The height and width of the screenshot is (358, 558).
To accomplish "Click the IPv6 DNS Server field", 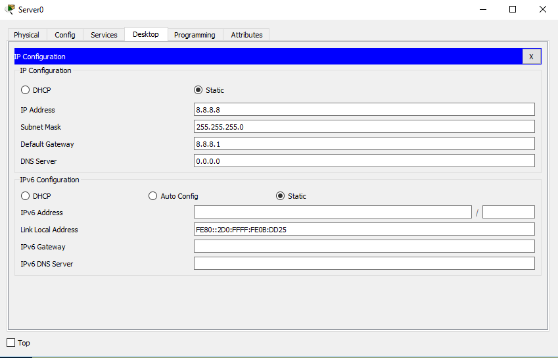I will [x=364, y=263].
